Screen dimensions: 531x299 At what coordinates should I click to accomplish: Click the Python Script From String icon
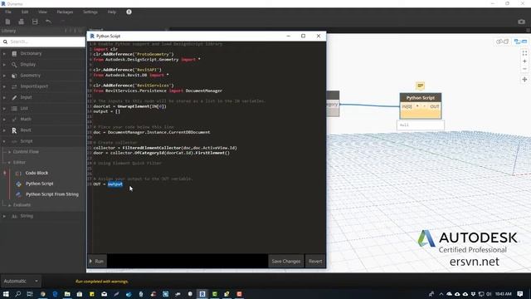18,194
